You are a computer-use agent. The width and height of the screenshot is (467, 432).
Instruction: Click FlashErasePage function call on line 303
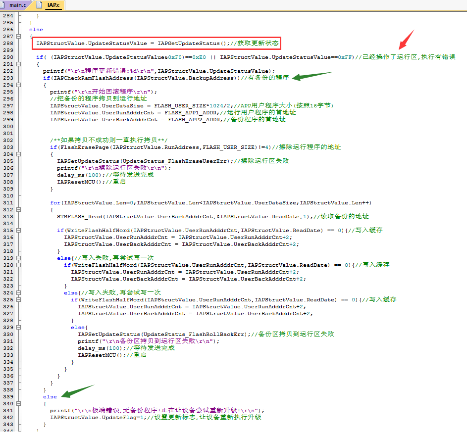(85, 147)
